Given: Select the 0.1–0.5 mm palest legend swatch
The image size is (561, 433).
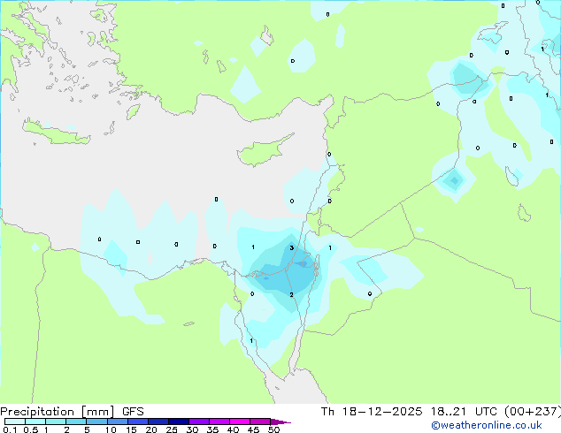Looking at the screenshot, I should coord(15,422).
